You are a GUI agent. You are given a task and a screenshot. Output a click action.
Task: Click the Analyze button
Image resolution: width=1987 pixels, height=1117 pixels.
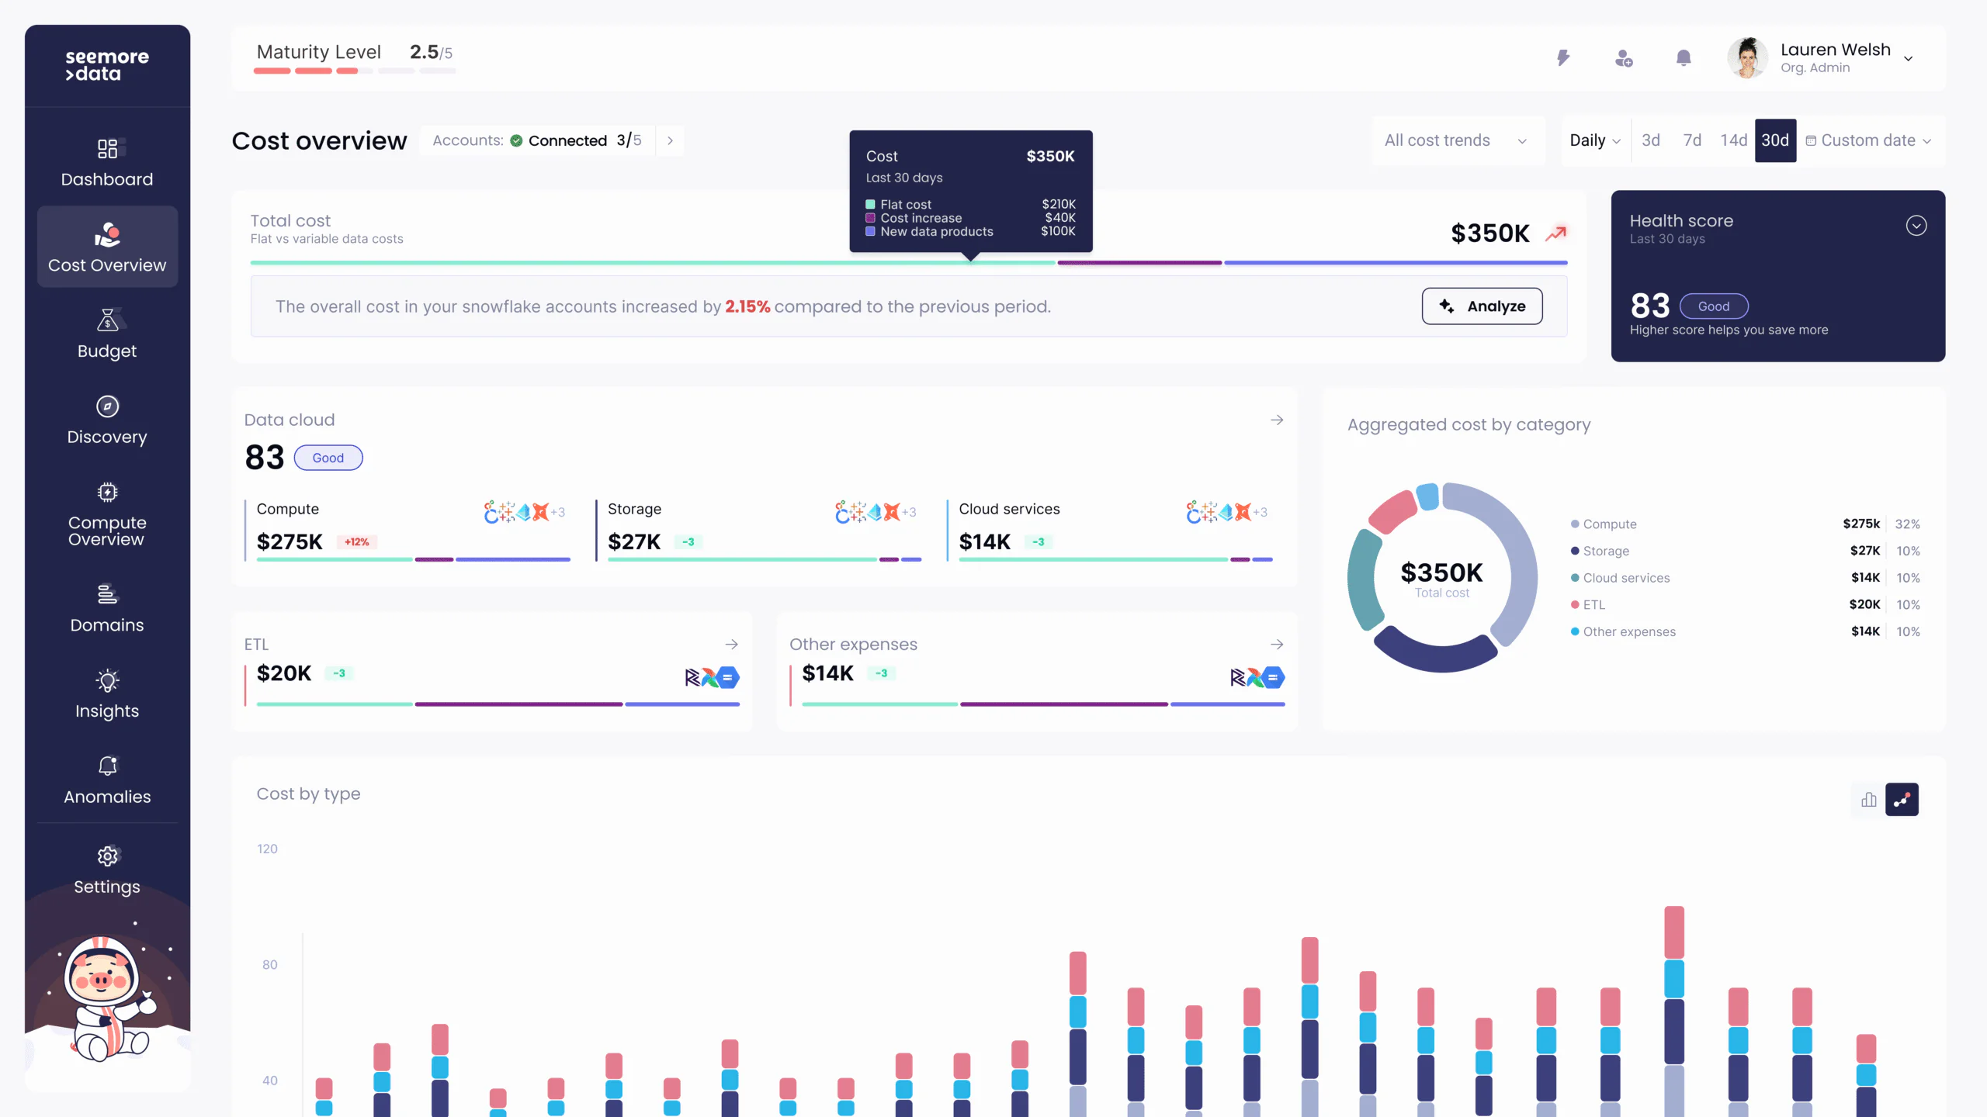tap(1482, 306)
